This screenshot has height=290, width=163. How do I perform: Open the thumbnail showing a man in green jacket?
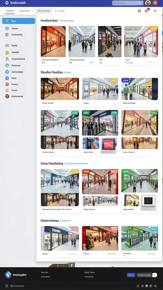tap(140, 89)
